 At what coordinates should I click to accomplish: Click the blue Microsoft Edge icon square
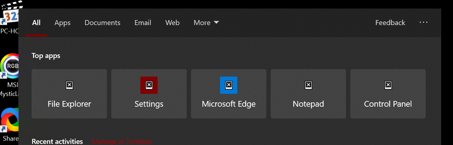[x=229, y=85]
